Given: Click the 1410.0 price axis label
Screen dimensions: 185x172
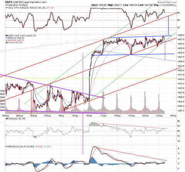Looking at the screenshot, I should tap(181, 88).
